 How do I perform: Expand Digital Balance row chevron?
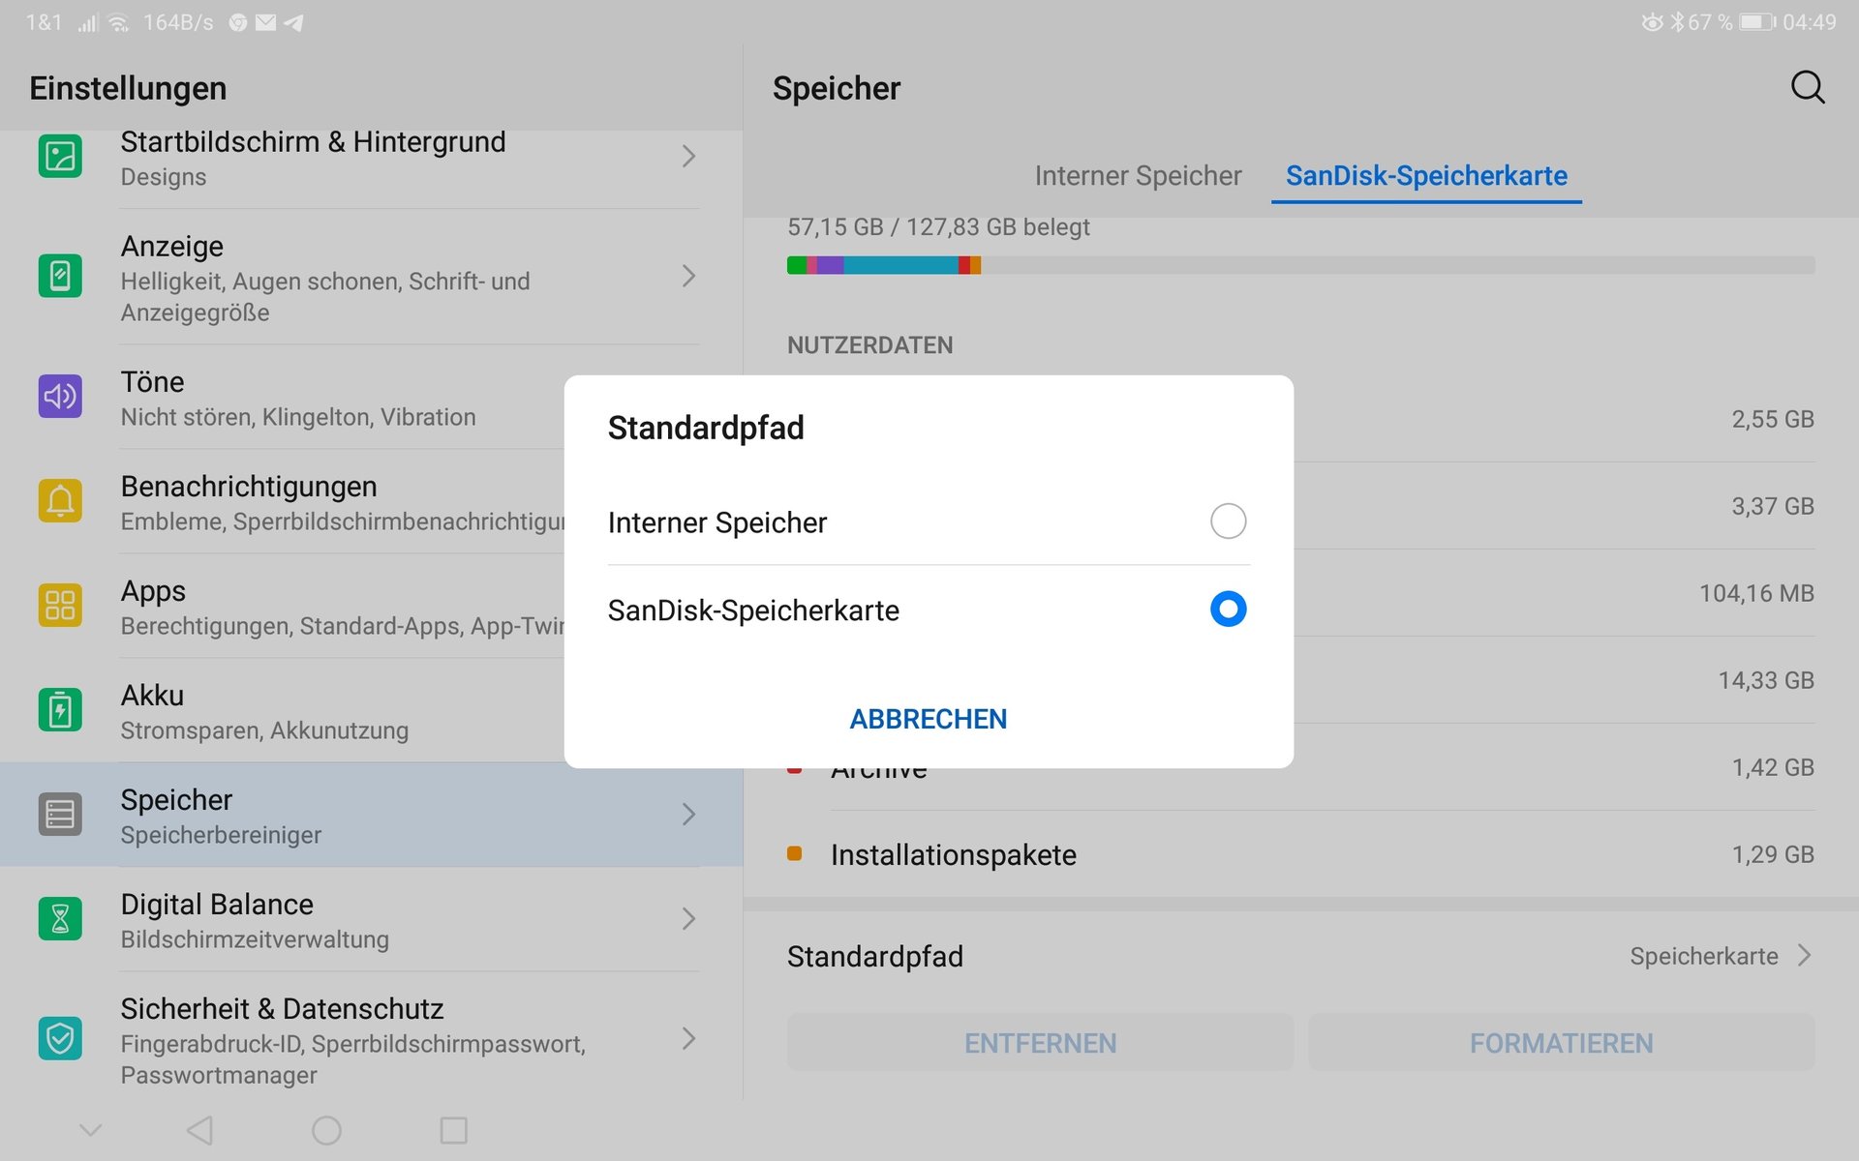(x=688, y=918)
